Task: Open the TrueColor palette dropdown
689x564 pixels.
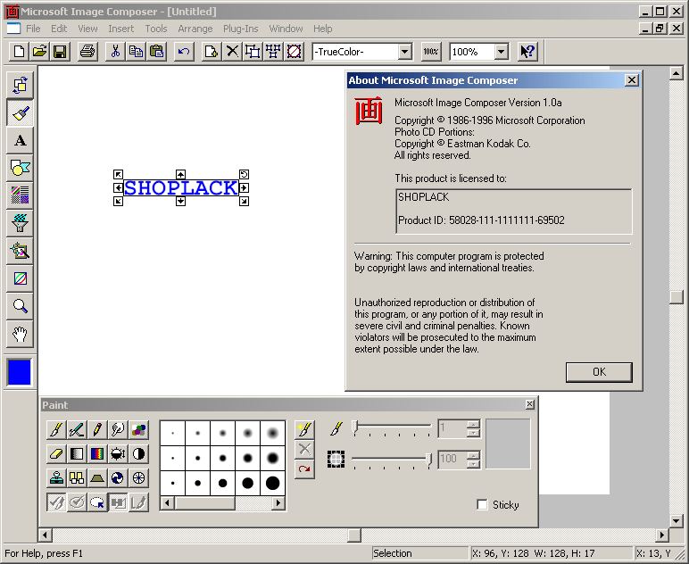Action: pos(405,52)
